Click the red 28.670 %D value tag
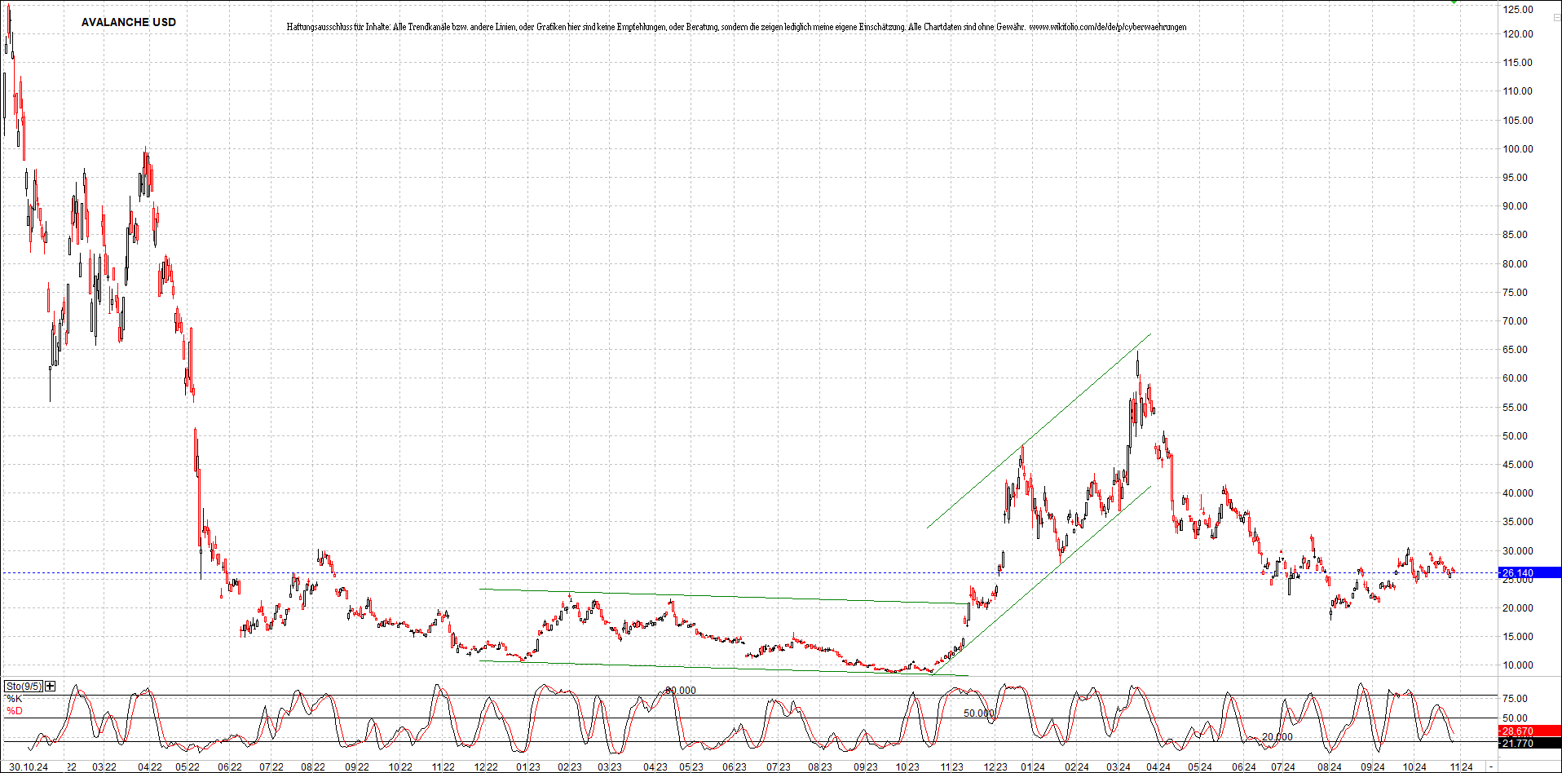Screen dimensions: 1562x773 click(1530, 731)
